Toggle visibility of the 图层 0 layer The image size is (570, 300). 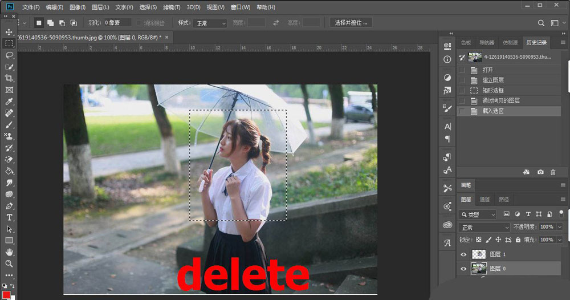(463, 268)
